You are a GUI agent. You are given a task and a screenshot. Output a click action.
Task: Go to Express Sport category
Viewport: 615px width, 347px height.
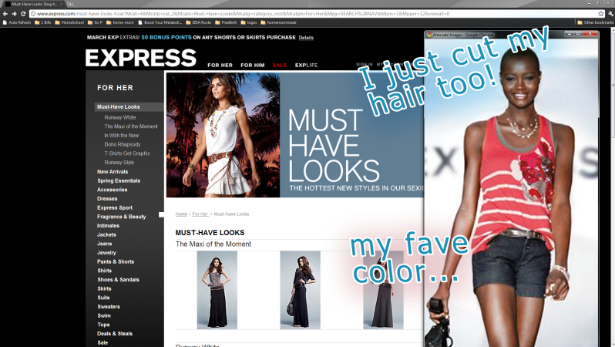[115, 207]
